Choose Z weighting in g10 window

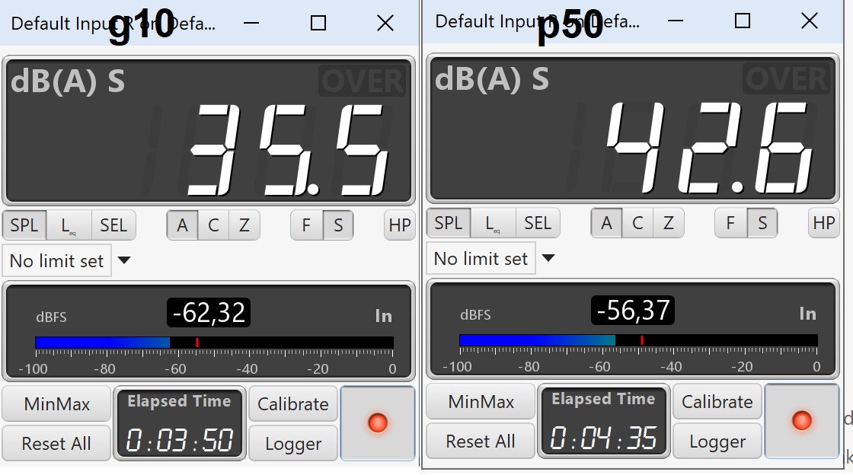click(244, 225)
